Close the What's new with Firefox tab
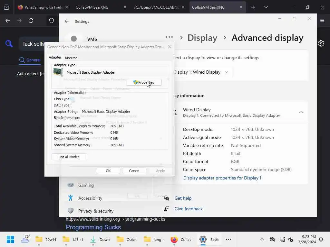Viewport: 330px width, 247px height. pyautogui.click(x=66, y=7)
